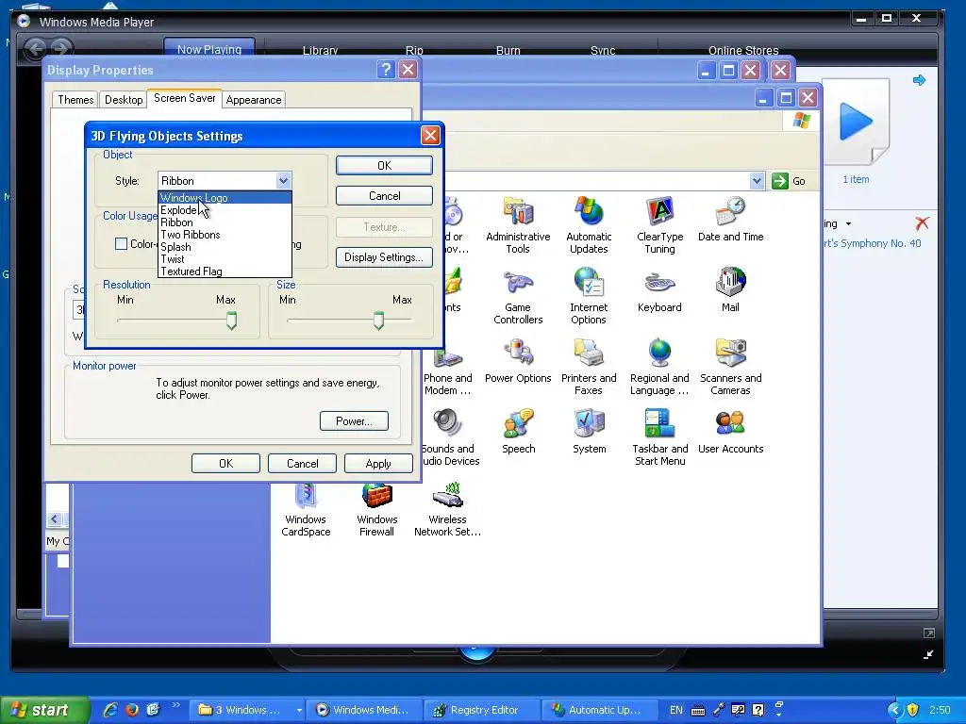Open Media Player Library tab

[320, 51]
